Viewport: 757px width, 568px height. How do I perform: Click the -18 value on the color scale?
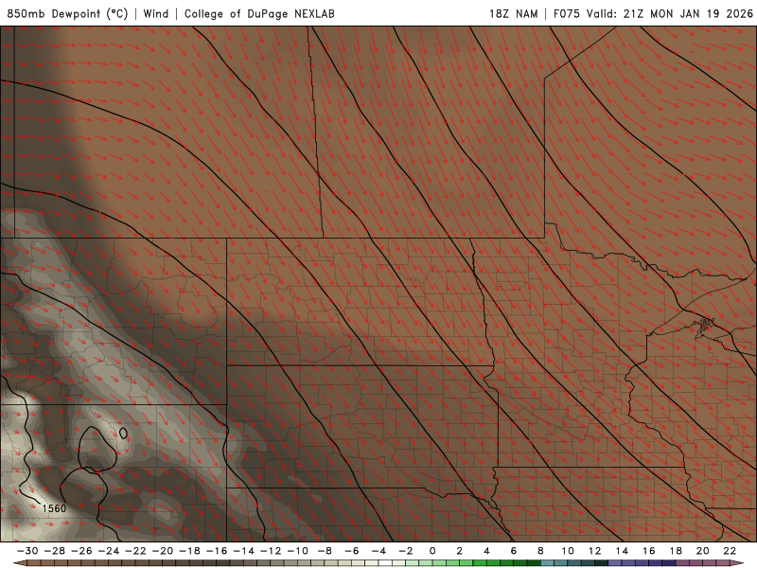[x=189, y=551]
